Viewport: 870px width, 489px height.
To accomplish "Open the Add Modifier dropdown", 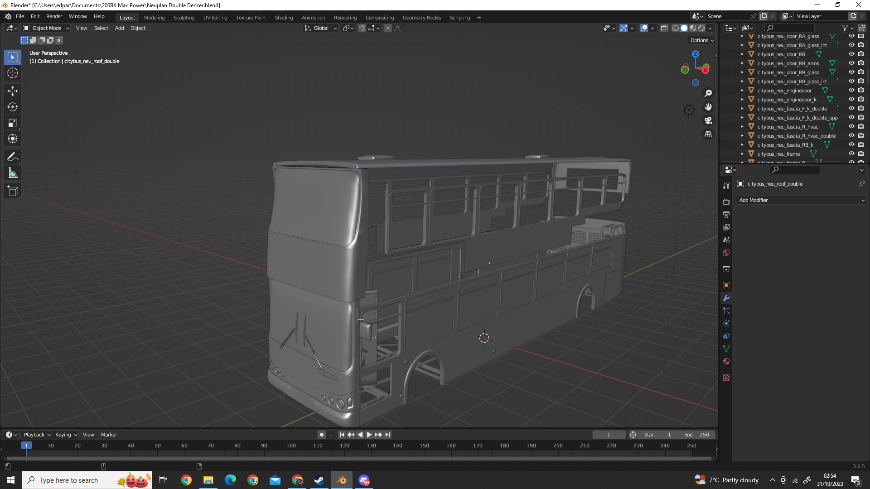I will pyautogui.click(x=801, y=200).
